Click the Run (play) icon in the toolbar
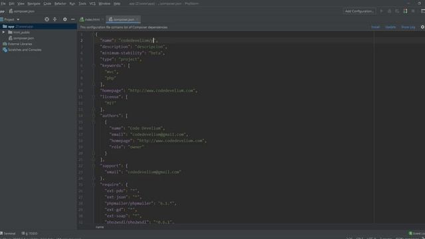This screenshot has height=239, width=425. tap(381, 11)
